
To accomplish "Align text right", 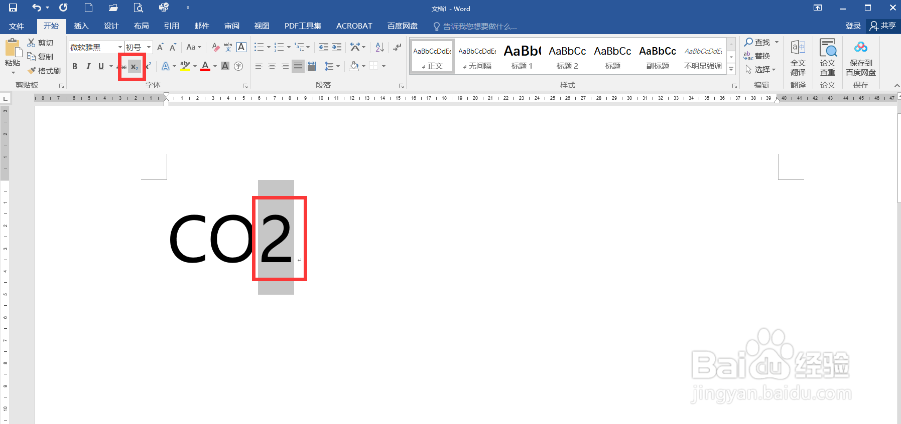I will point(285,66).
